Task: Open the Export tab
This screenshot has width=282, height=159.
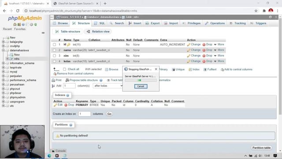Action: pyautogui.click(x=152, y=23)
